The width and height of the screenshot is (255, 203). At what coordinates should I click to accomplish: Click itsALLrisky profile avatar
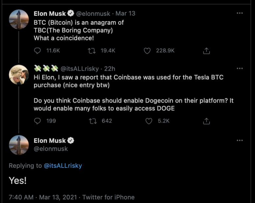[x=18, y=75]
